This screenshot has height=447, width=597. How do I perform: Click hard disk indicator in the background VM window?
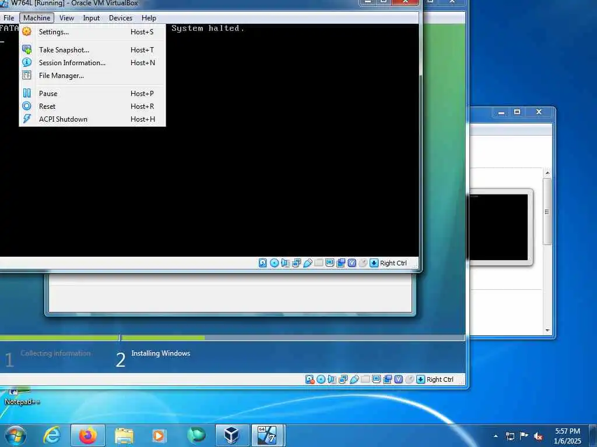(x=310, y=379)
